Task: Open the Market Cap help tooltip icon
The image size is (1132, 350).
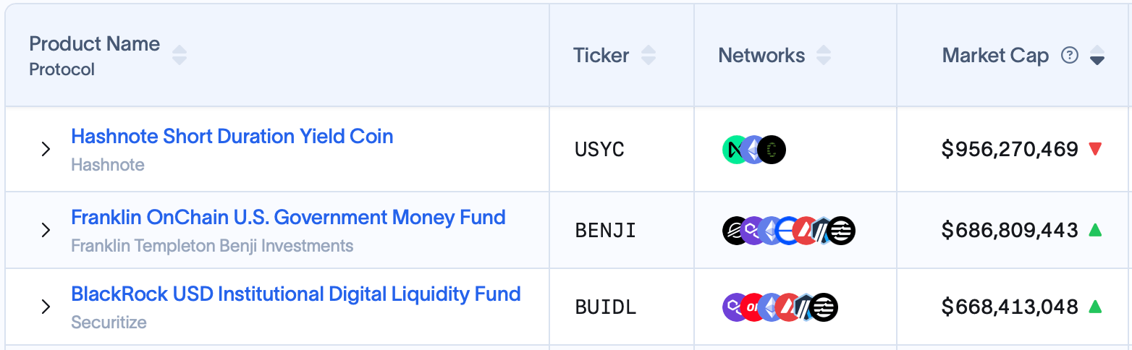Action: tap(1069, 55)
